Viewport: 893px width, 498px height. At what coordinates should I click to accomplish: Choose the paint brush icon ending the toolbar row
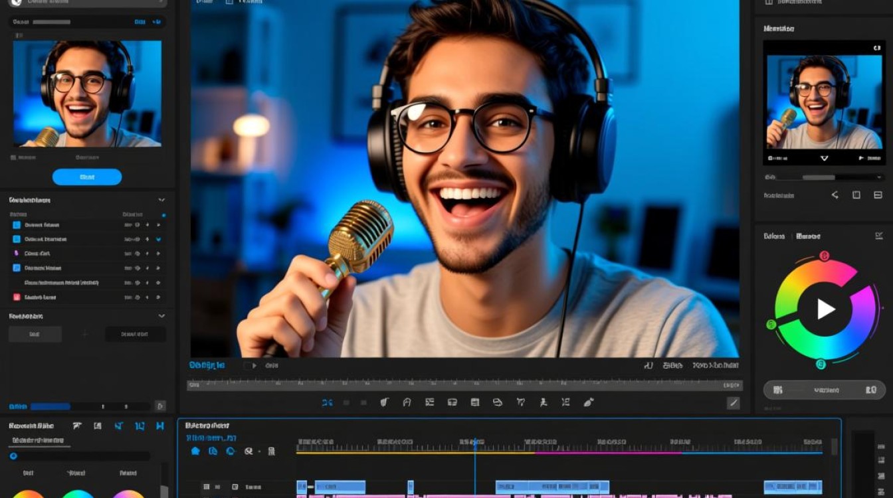(588, 402)
